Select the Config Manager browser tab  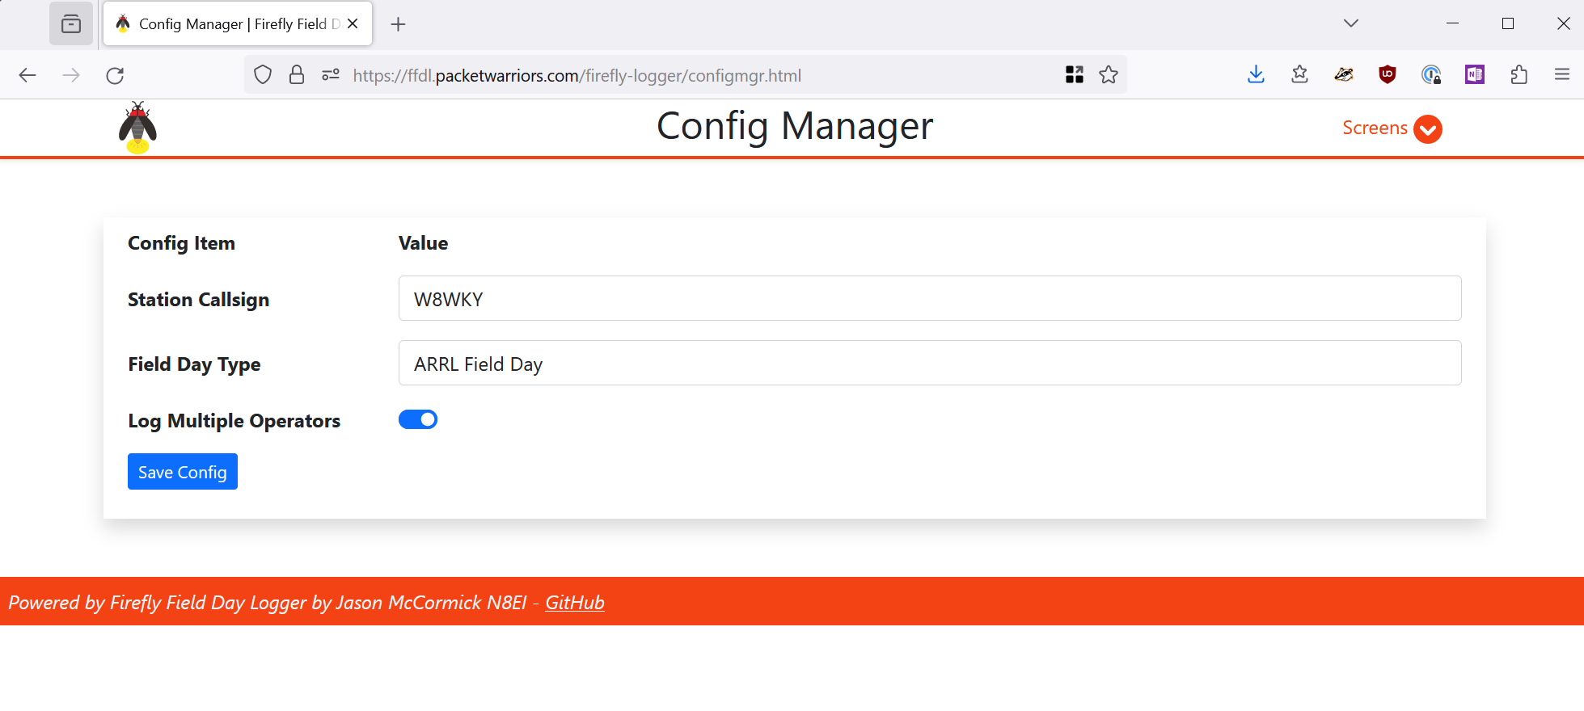point(230,24)
